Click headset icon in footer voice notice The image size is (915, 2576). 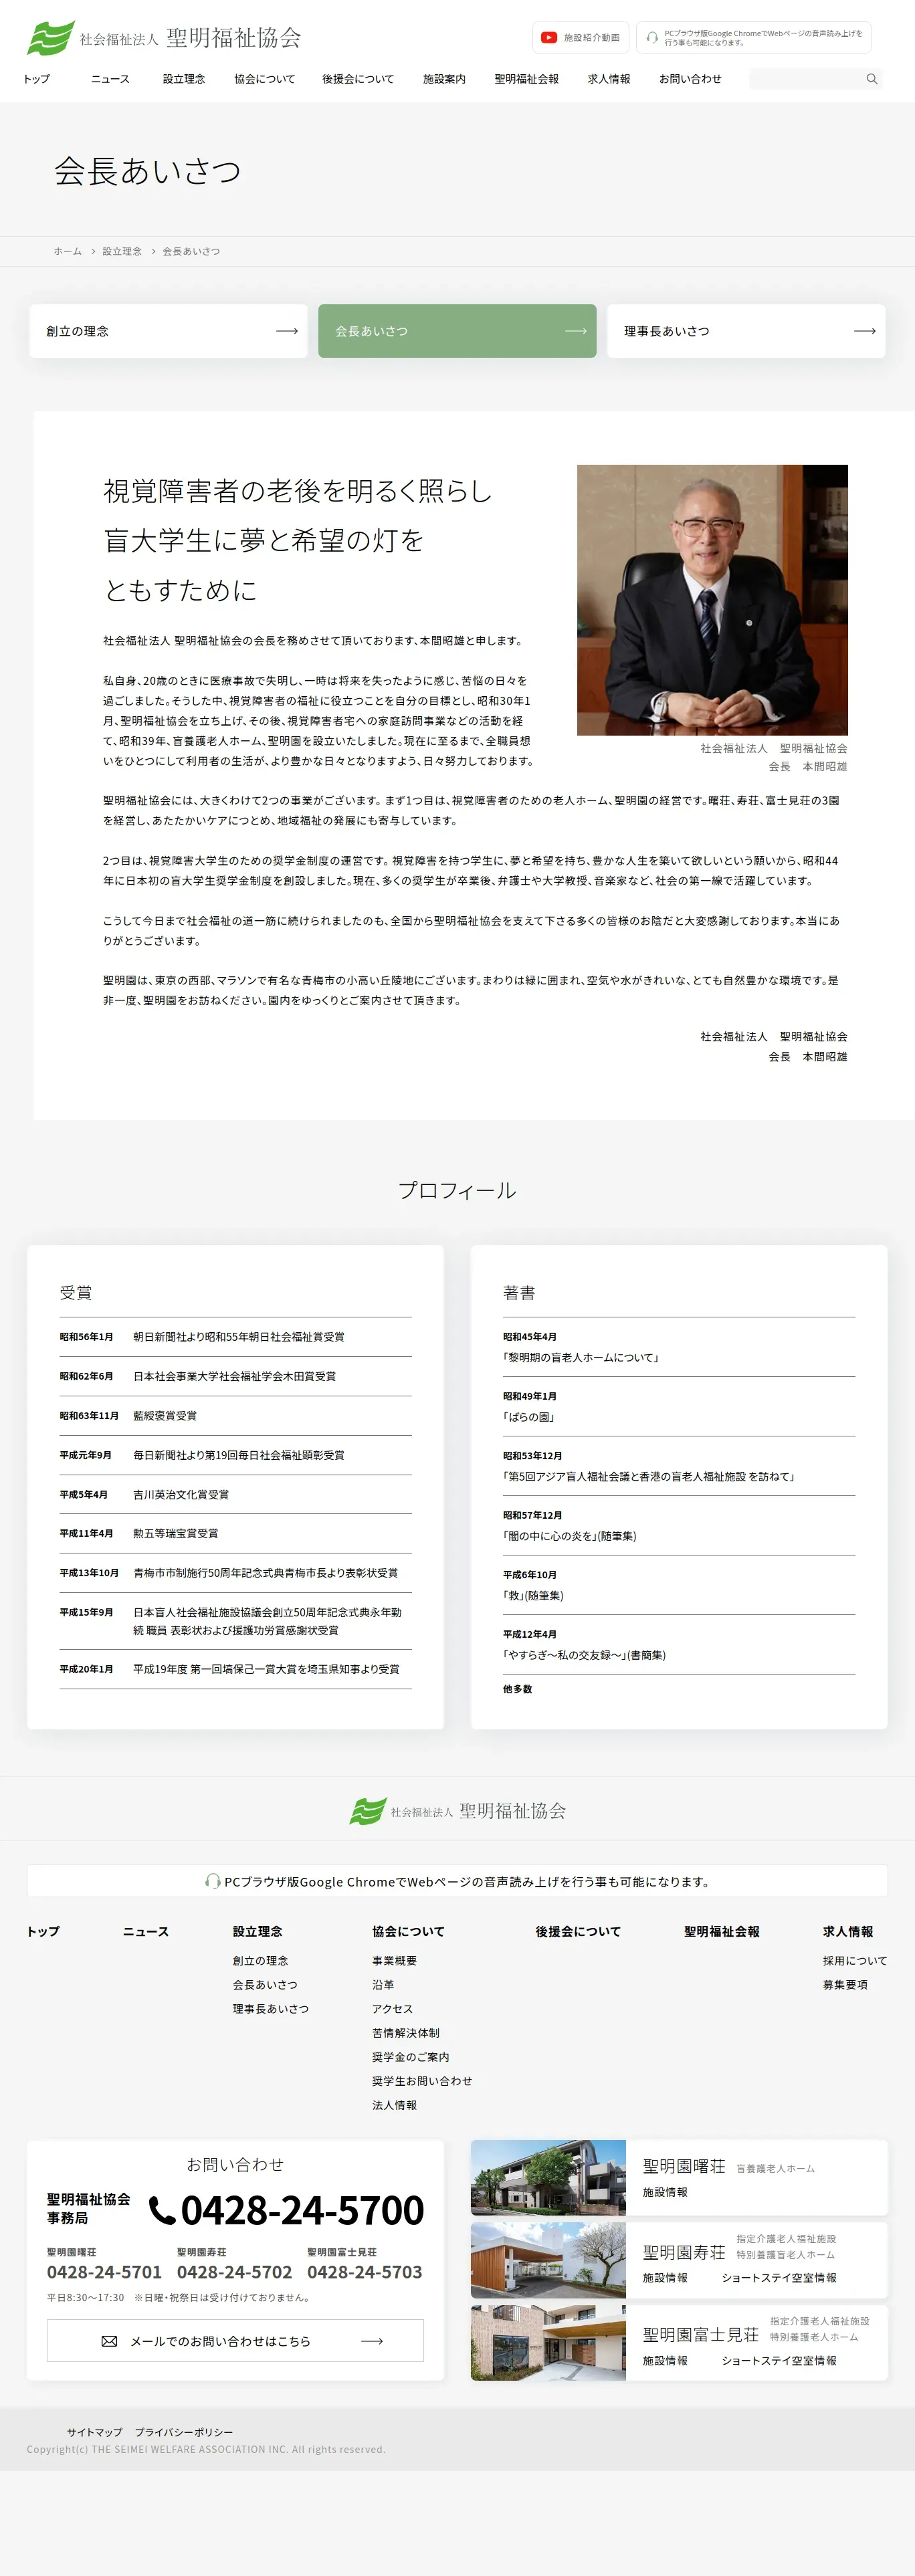(x=212, y=1881)
